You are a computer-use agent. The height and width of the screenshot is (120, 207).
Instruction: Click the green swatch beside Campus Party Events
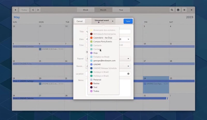click(x=91, y=41)
